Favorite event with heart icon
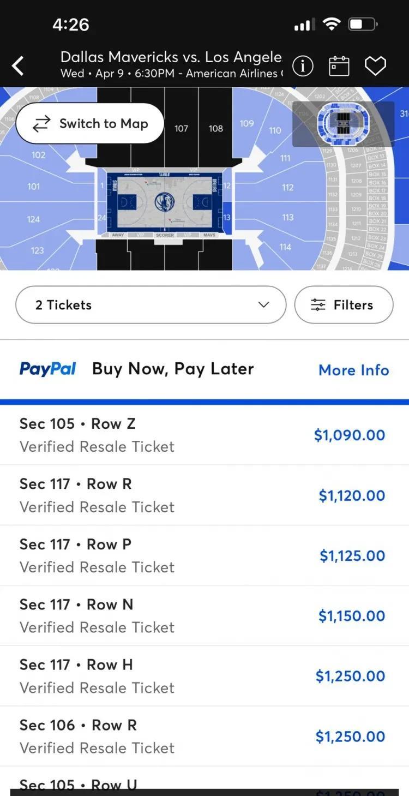Screen dimensions: 409x796 click(375, 66)
